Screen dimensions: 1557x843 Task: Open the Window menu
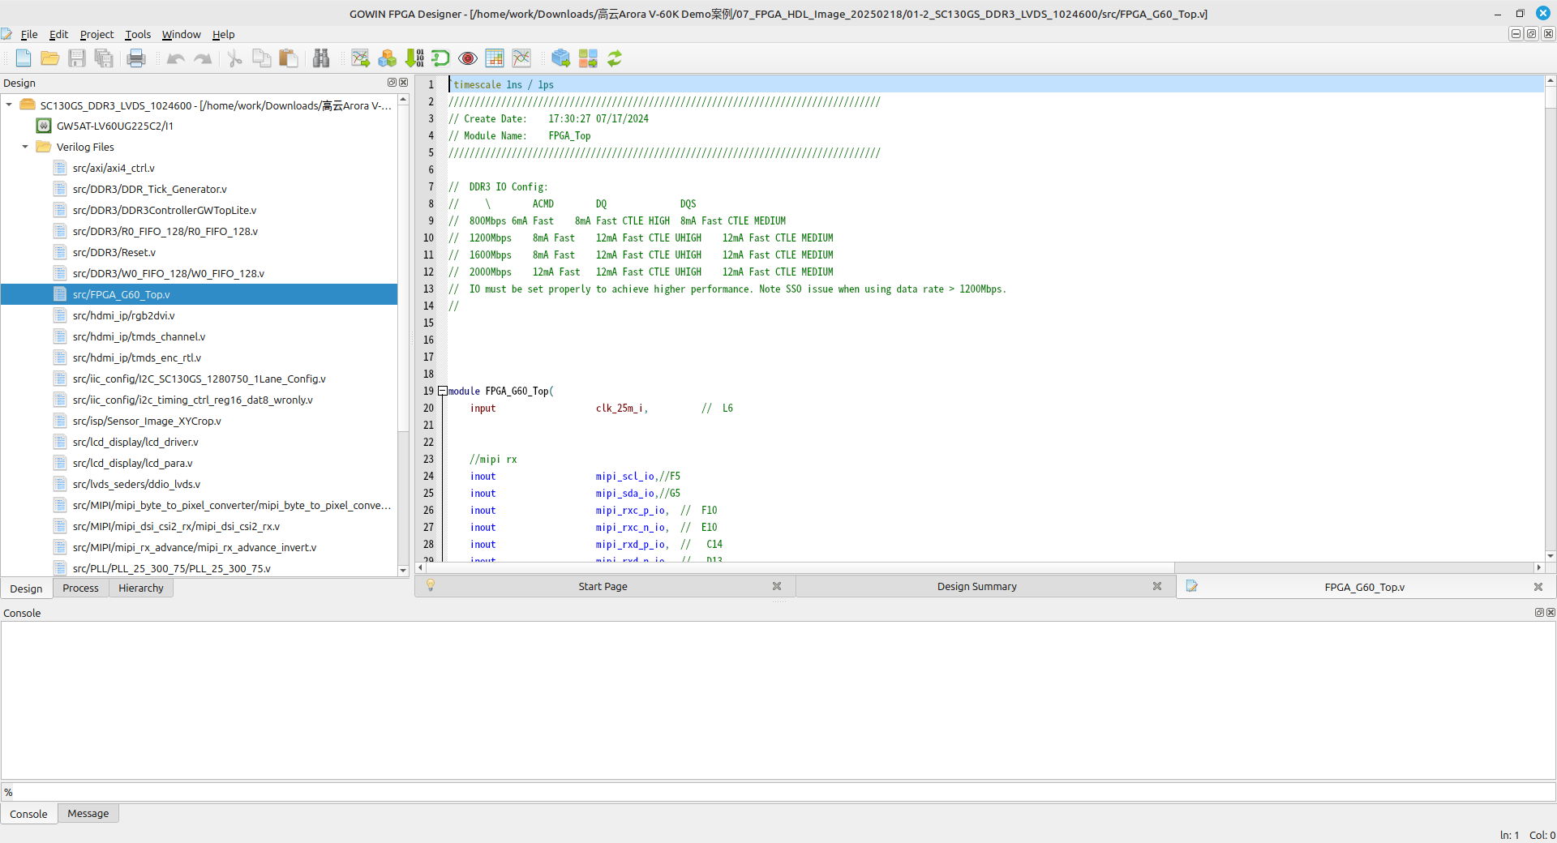[x=181, y=34]
